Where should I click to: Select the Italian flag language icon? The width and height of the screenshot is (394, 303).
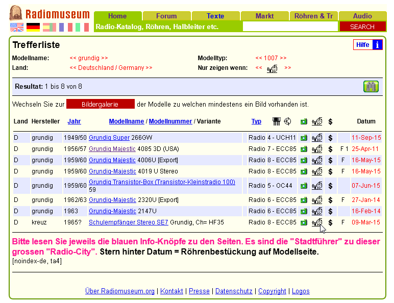pos(82,27)
